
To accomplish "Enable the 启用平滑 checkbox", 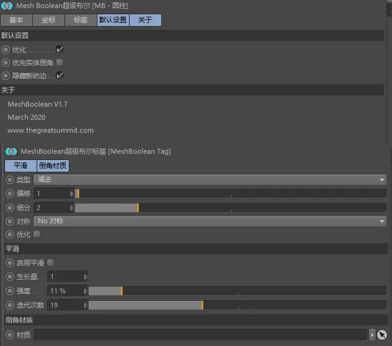I will pos(51,263).
